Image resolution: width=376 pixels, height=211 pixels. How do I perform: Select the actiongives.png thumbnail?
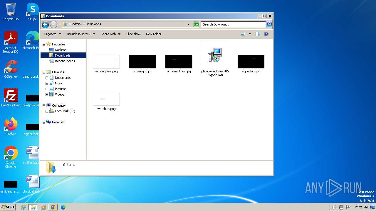coord(106,61)
